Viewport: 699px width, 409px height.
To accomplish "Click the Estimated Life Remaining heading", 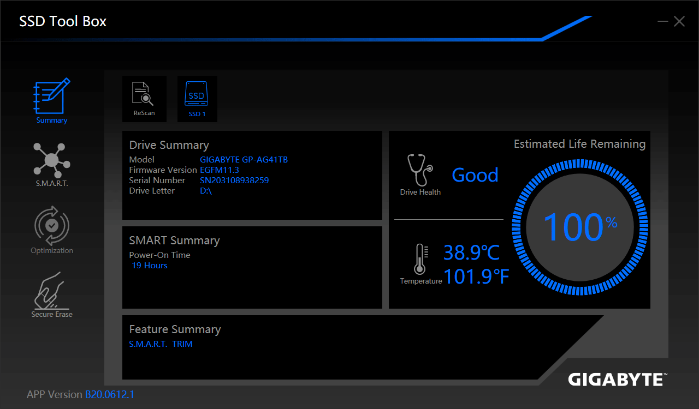I will (579, 145).
